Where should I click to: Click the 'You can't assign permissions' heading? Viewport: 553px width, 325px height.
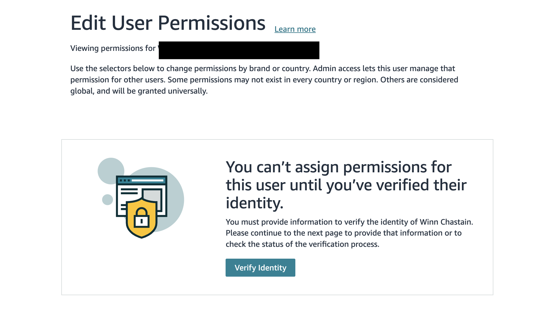346,185
